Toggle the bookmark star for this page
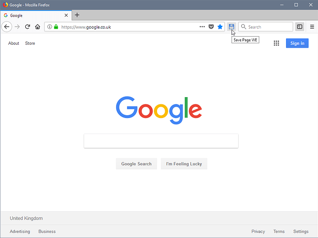Image resolution: width=318 pixels, height=238 pixels. pos(220,27)
